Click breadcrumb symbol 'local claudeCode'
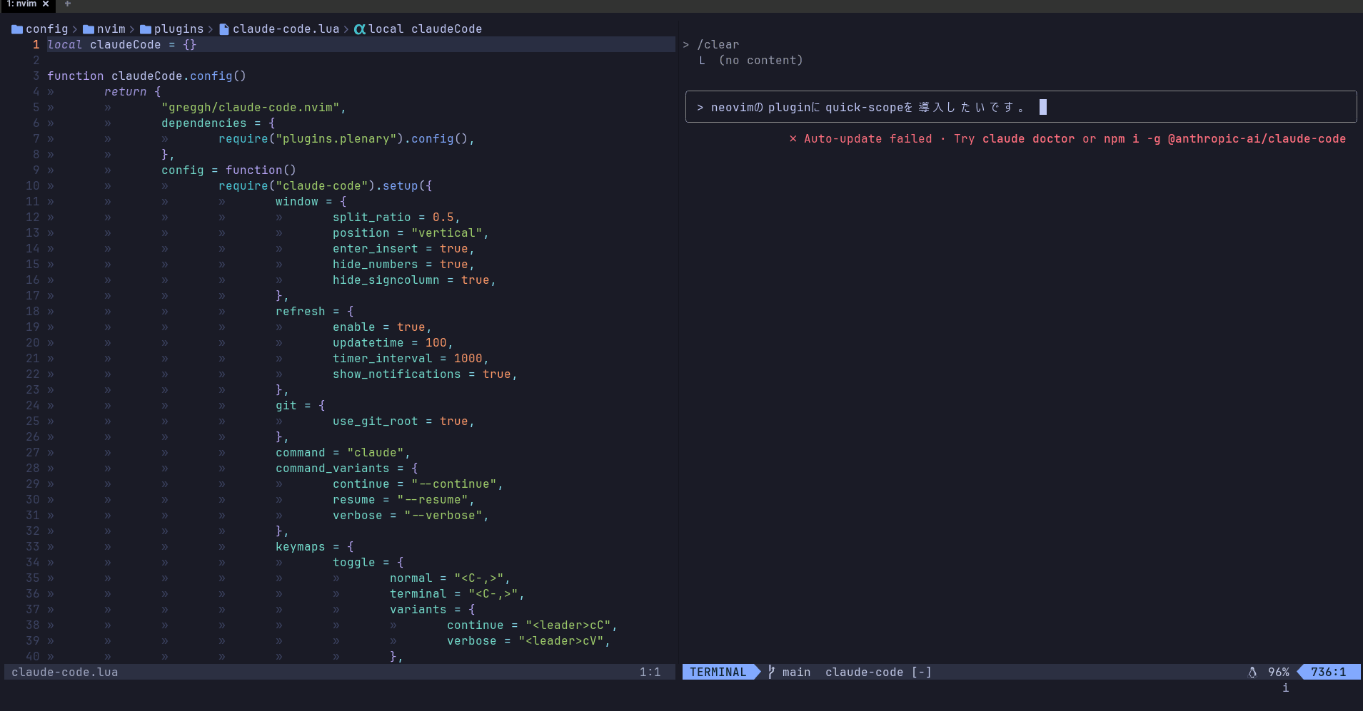Screen dimensions: 1363x711 [426, 29]
